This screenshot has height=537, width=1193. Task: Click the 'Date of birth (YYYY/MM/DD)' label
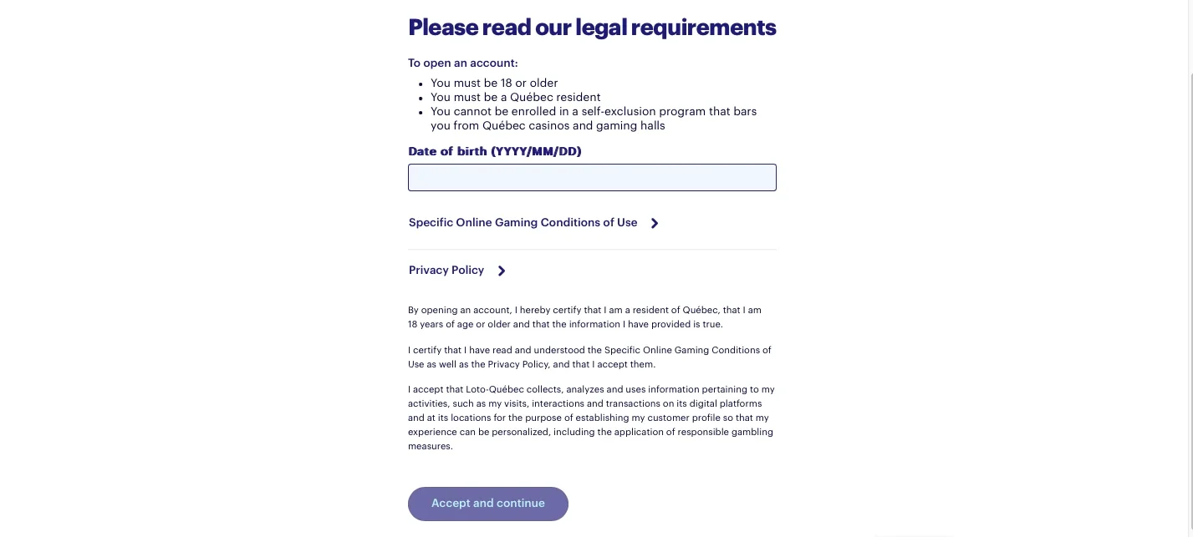click(494, 151)
